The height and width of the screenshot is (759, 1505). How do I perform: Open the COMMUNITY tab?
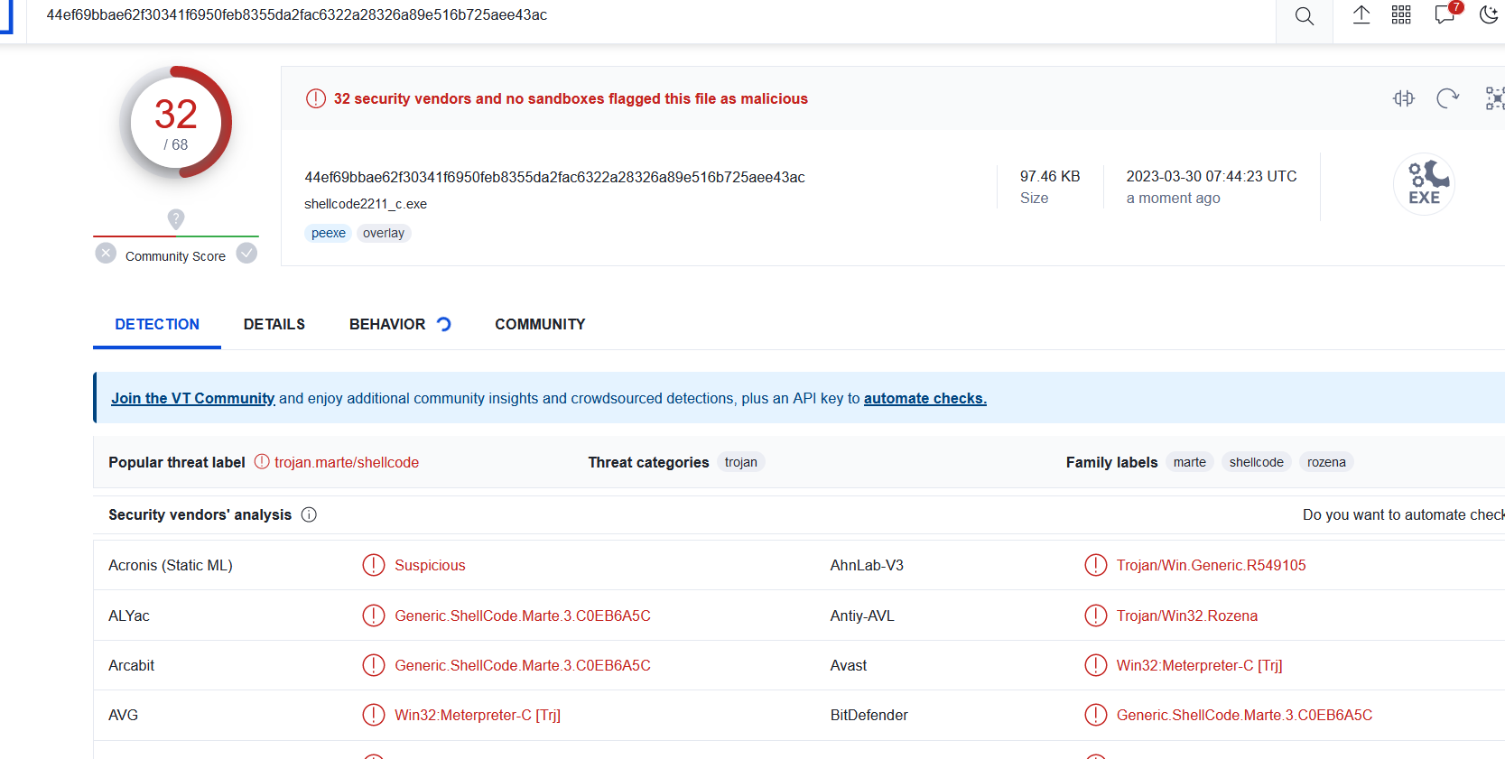tap(540, 324)
